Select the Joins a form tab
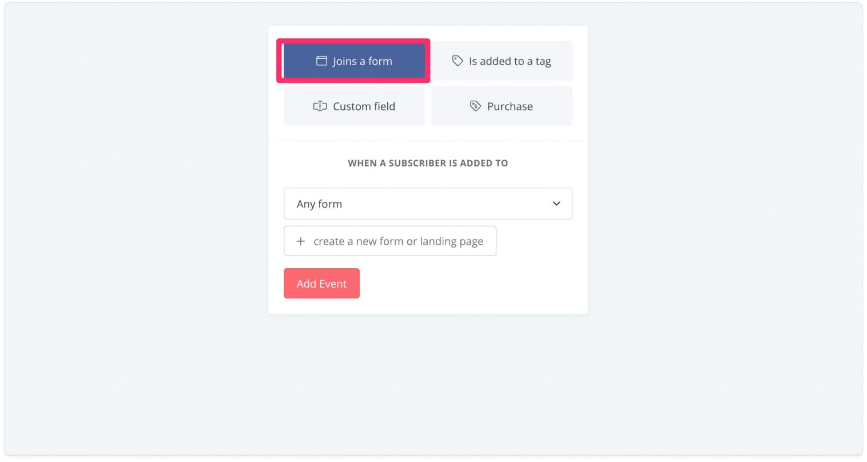This screenshot has width=867, height=462. (354, 61)
